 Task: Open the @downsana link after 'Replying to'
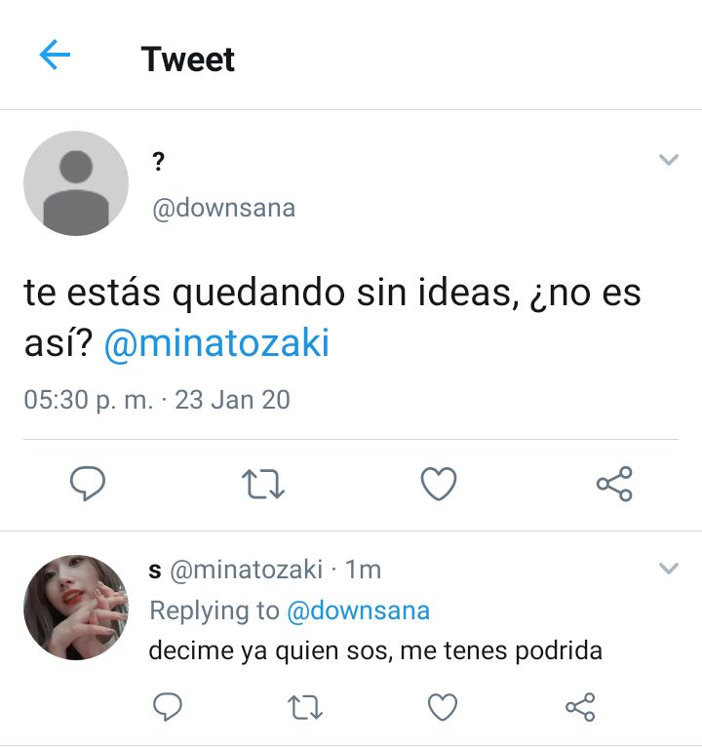[359, 610]
